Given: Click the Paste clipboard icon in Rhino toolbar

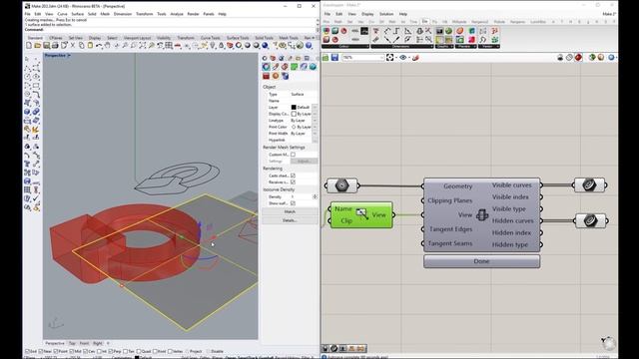Looking at the screenshot, I should tap(90, 46).
